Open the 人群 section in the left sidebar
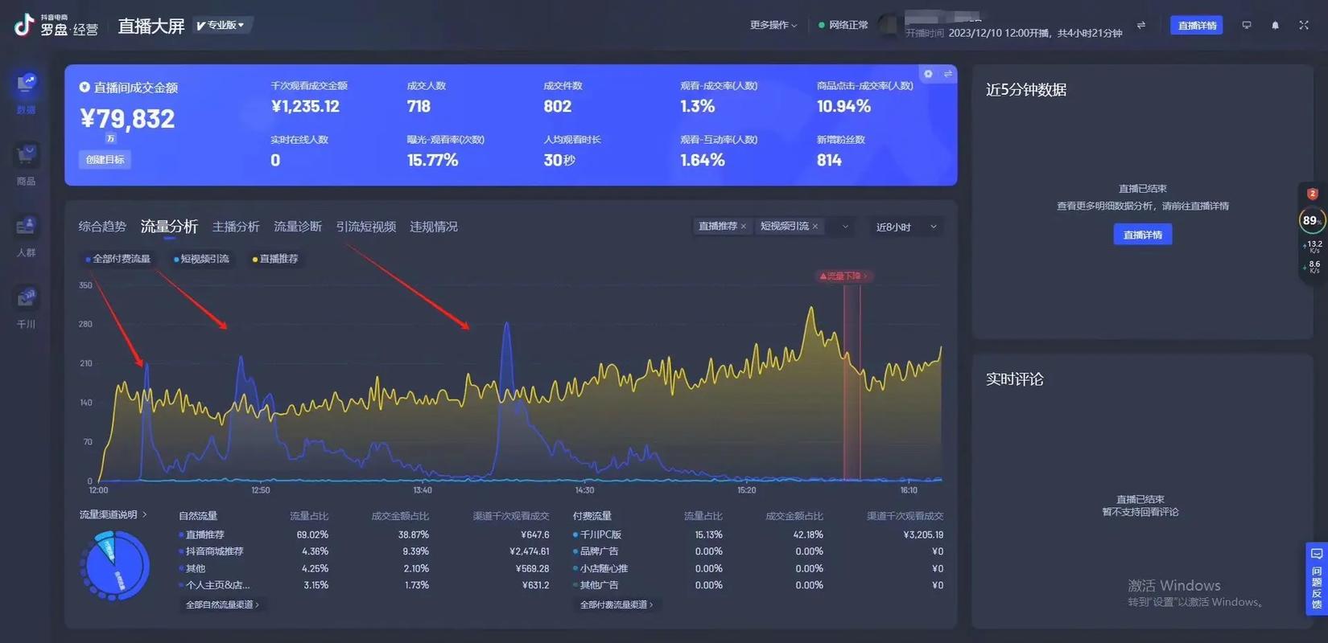Screen dimensions: 1328x643 point(26,236)
